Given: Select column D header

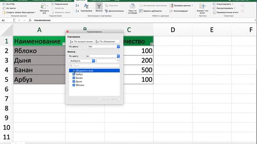Looking at the screenshot, I should coord(173,30).
